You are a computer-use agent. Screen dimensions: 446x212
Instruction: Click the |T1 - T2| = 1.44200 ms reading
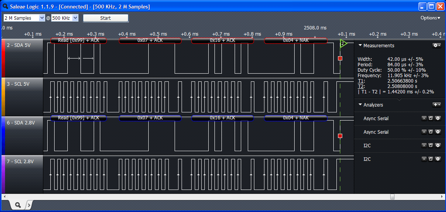[395, 91]
